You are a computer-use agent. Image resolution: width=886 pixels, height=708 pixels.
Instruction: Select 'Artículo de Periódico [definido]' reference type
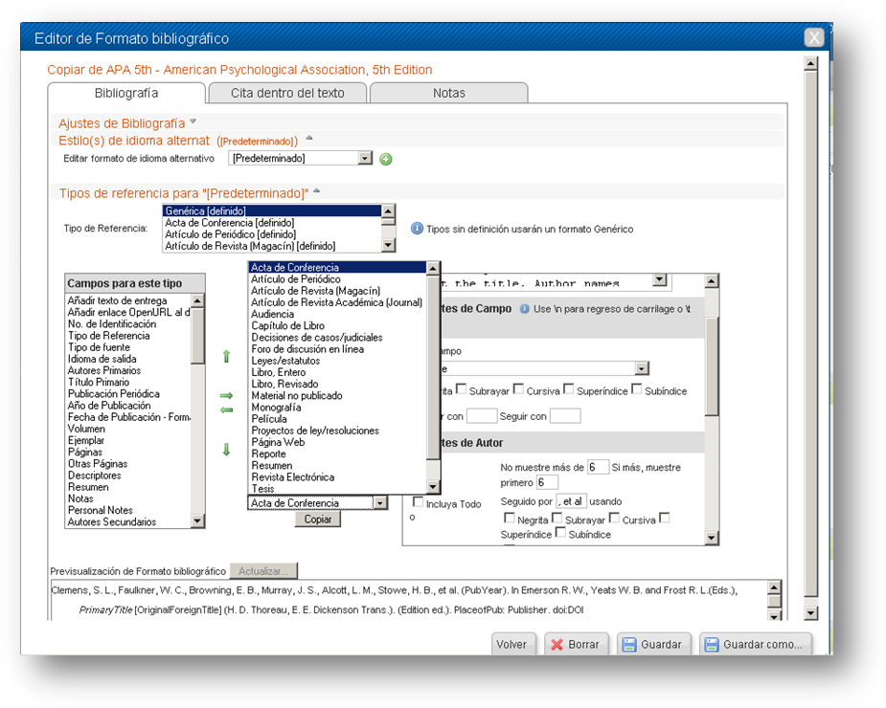[x=272, y=234]
